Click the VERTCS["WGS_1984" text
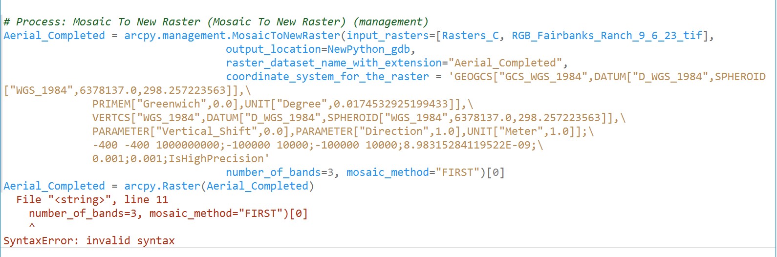This screenshot has height=257, width=777. (x=148, y=118)
